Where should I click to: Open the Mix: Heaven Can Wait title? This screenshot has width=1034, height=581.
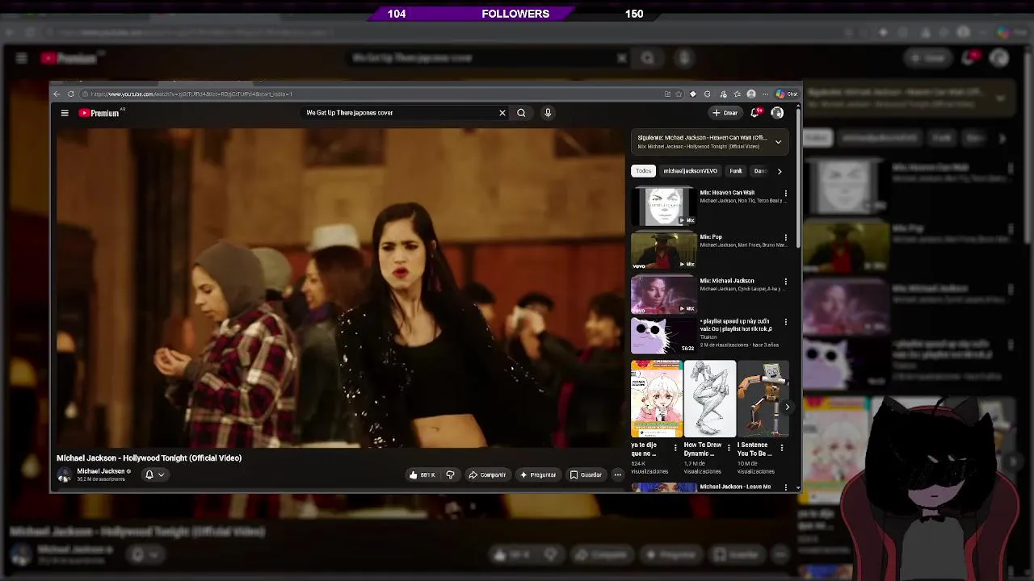pos(727,193)
